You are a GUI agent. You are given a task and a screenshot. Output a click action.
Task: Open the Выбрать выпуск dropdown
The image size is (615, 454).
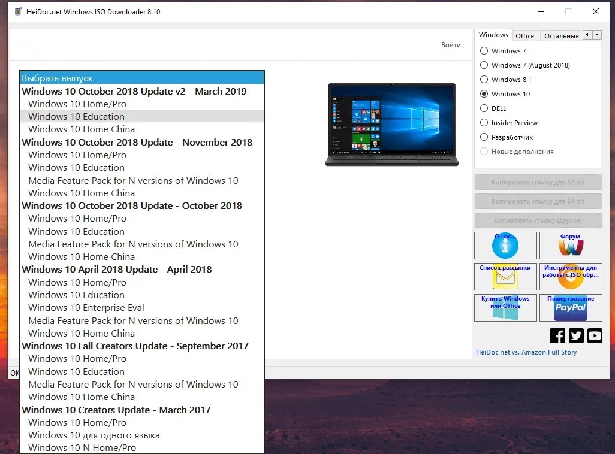(141, 77)
